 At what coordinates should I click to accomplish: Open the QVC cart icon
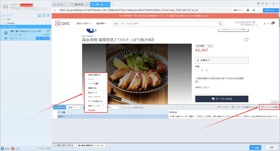272,23
